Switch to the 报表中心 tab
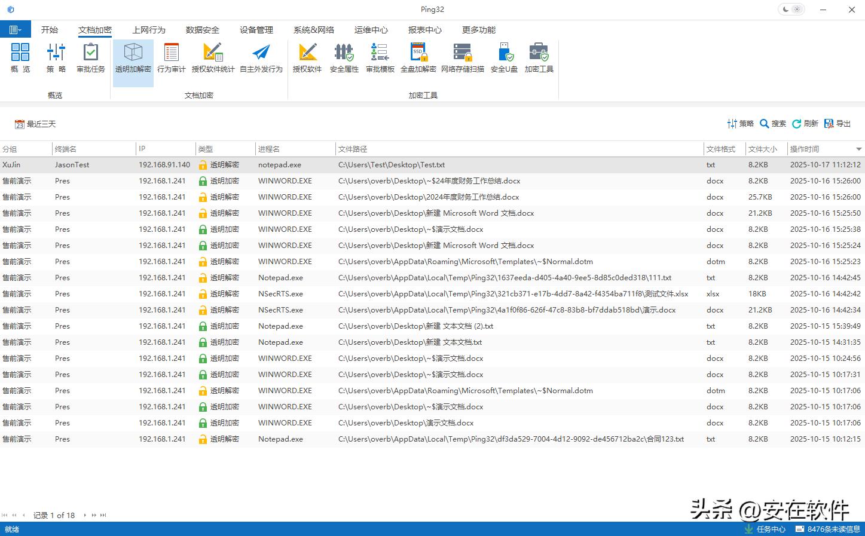 [x=424, y=30]
